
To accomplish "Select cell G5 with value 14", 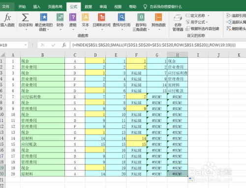I will click(157, 85).
